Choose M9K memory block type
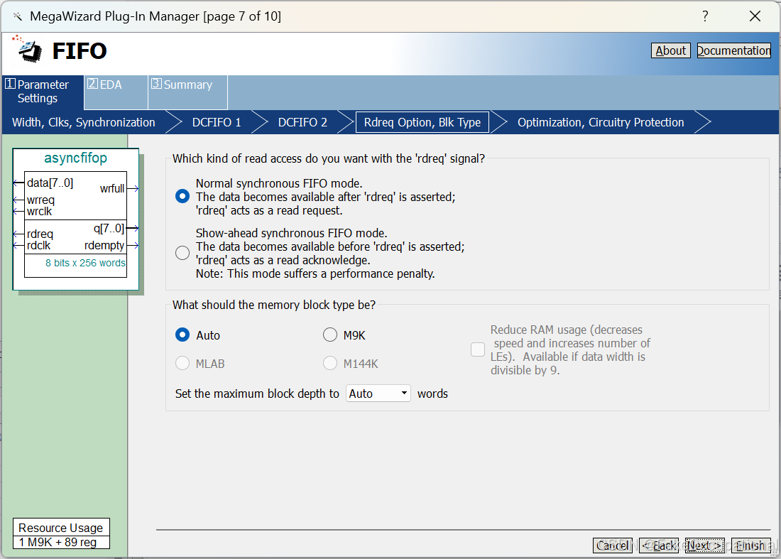Image resolution: width=781 pixels, height=559 pixels. coord(329,335)
